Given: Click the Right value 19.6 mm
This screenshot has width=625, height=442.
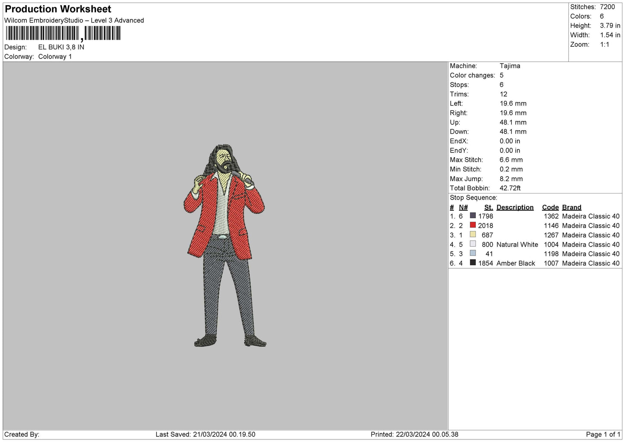Looking at the screenshot, I should (513, 113).
